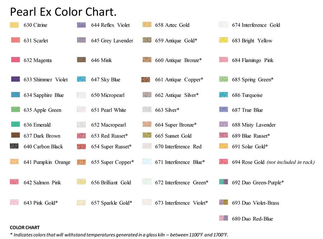Pick the 633 Shimmer Violet swatch
Image resolution: width=323 pixels, height=239 pixels.
coord(15,79)
